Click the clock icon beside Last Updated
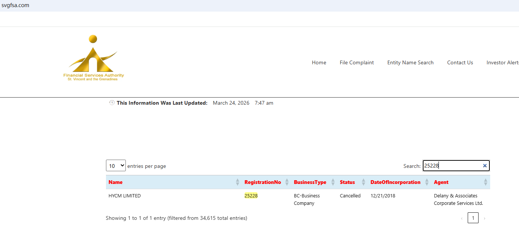Screen dimensions: 519x246 click(x=112, y=103)
